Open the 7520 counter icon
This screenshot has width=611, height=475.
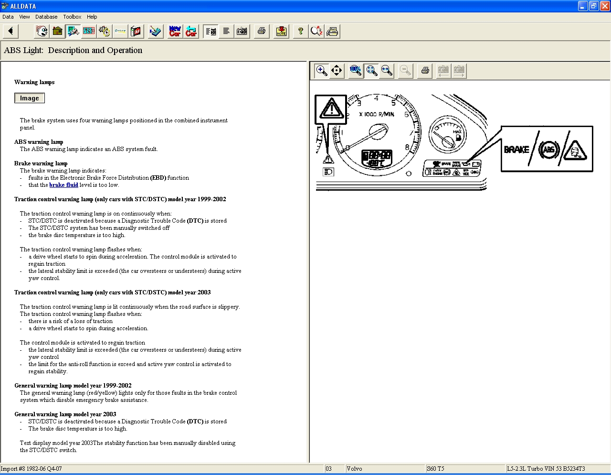pyautogui.click(x=89, y=32)
